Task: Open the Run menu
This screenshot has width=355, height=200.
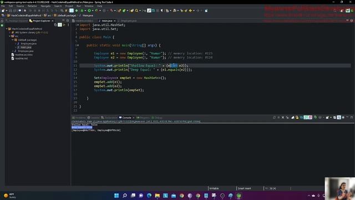Action: tap(79, 6)
